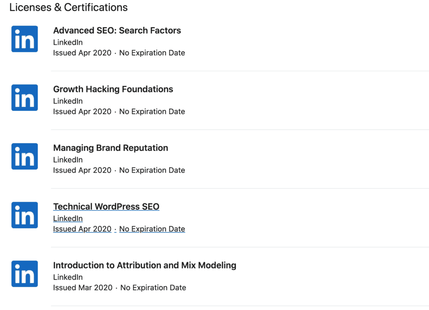The width and height of the screenshot is (429, 310).
Task: Click the issuer text LinkedIn under Advanced SEO
Action: tap(67, 42)
